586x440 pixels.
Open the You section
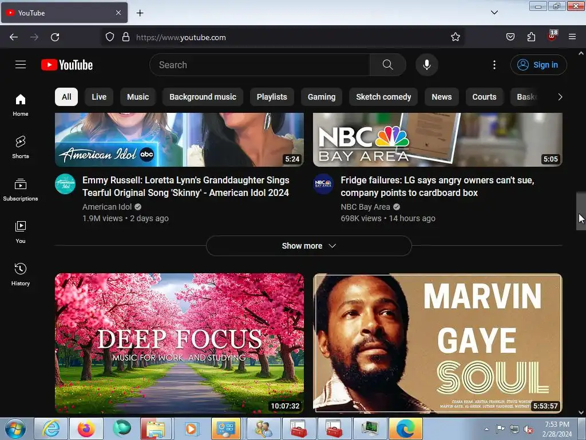[x=21, y=232]
